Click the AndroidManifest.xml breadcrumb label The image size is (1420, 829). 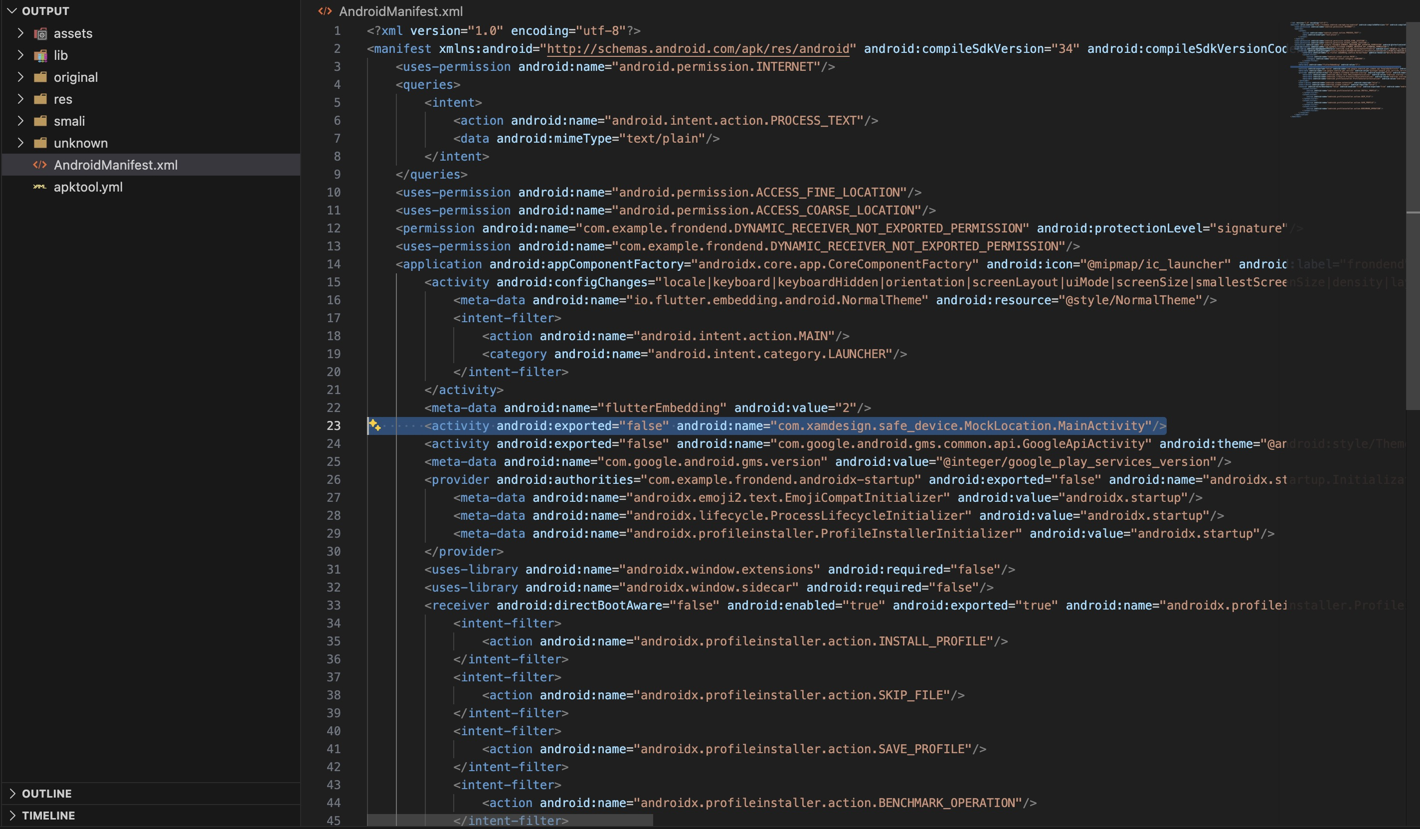[x=401, y=11]
